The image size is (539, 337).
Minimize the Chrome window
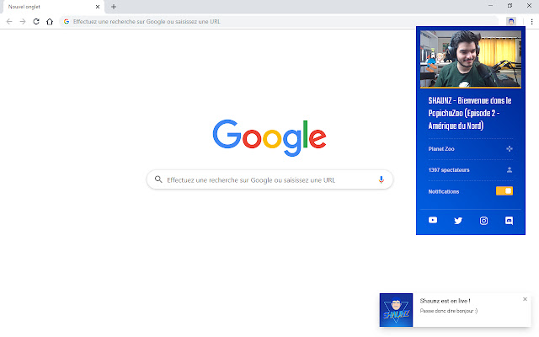pyautogui.click(x=490, y=6)
